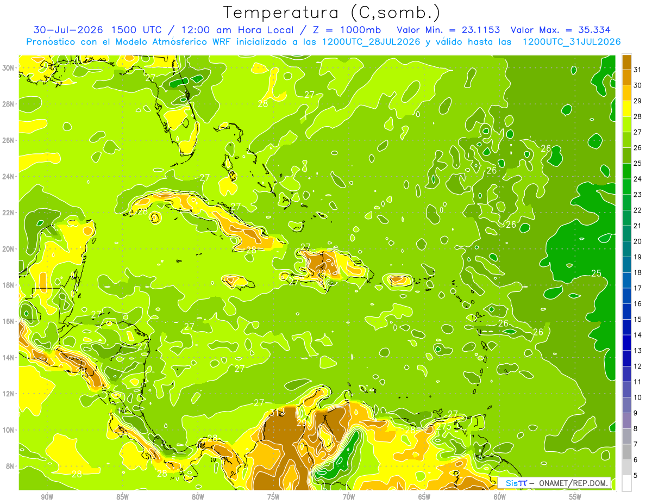652x504 pixels.
Task: Click the 55W longitude axis label
Action: pyautogui.click(x=575, y=497)
